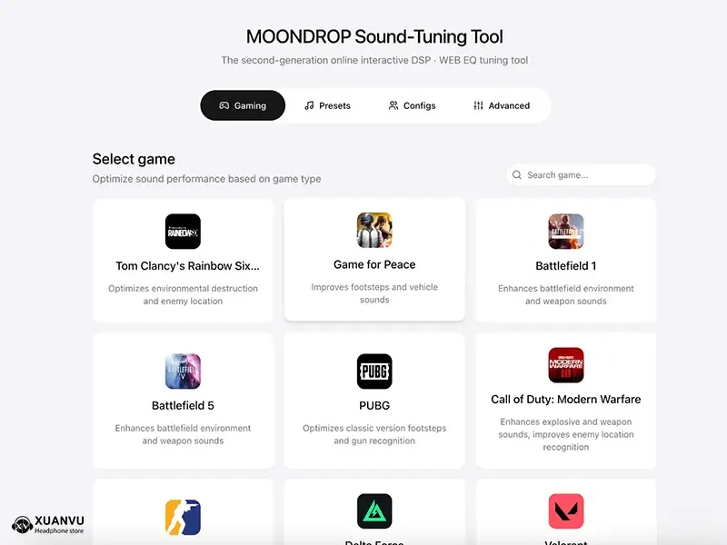
Task: Go to the Configs tab
Action: [413, 105]
